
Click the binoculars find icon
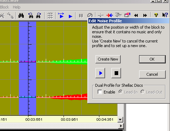[x=21, y=16]
